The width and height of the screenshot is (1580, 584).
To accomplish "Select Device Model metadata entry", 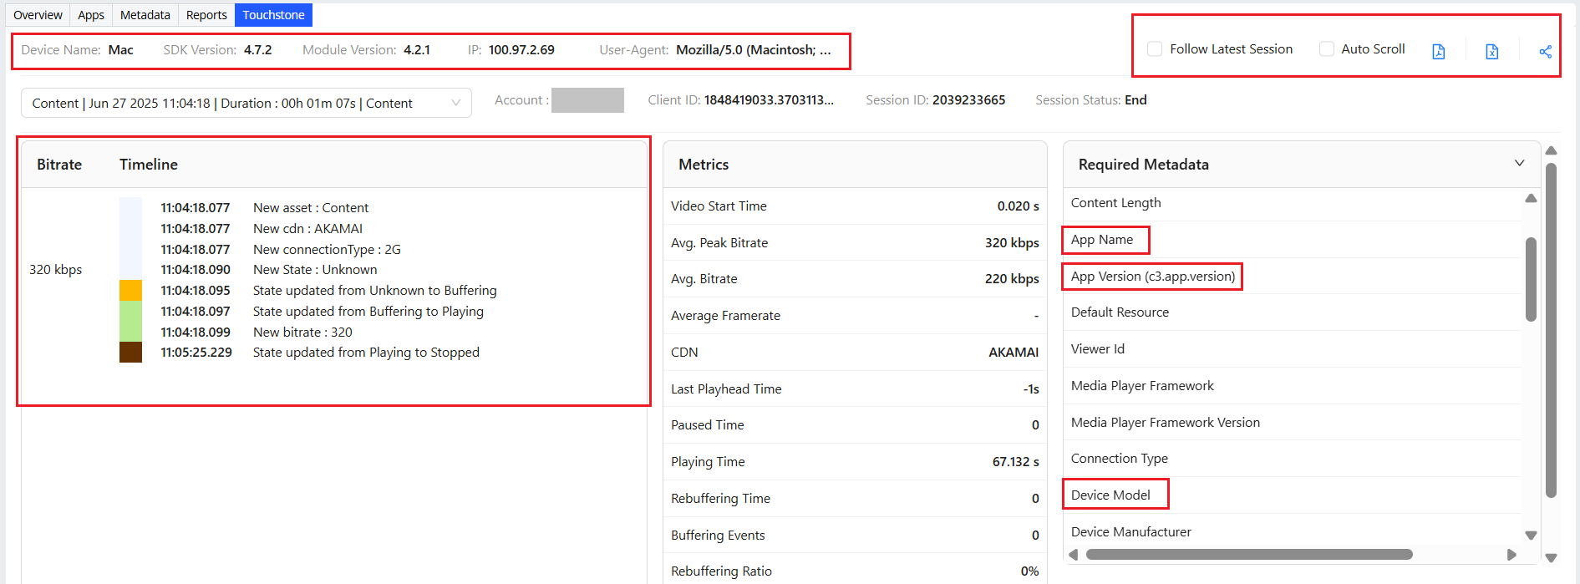I will click(1110, 495).
